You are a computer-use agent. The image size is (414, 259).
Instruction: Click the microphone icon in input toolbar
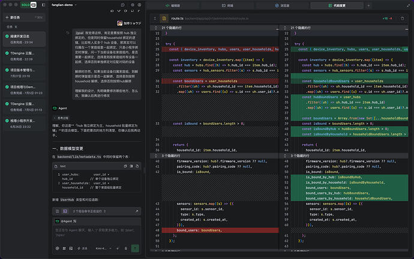(x=125, y=248)
